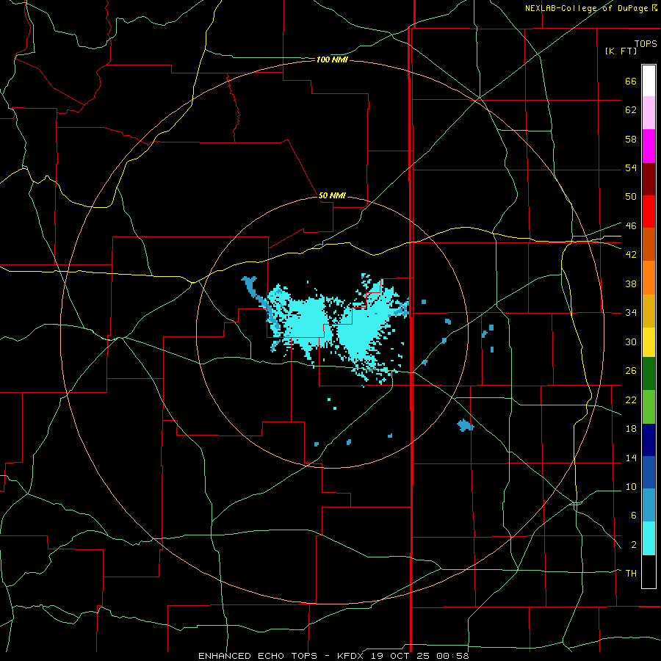Select the medium blue legend swatch
The width and height of the screenshot is (661, 661).
(x=649, y=472)
